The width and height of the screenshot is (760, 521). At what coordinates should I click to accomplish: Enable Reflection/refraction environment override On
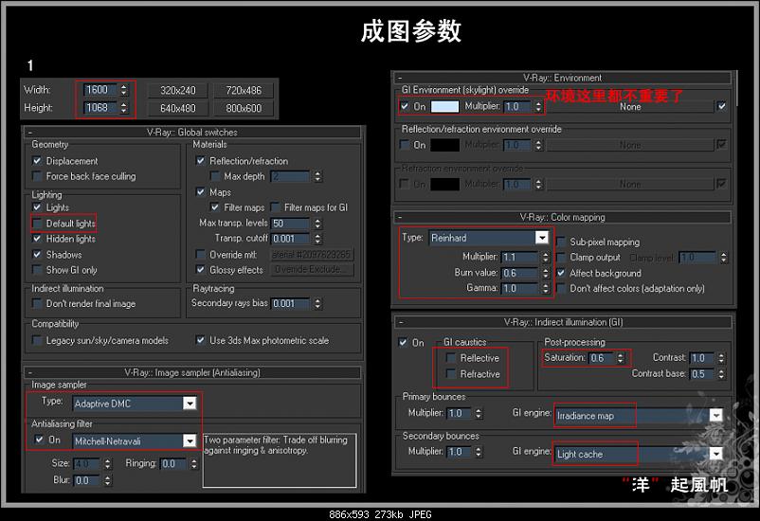point(405,145)
